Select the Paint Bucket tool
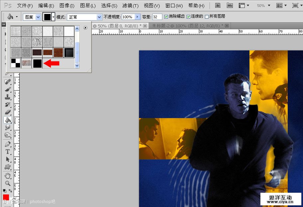Viewport: 303px width, 207px height. pyautogui.click(x=7, y=120)
